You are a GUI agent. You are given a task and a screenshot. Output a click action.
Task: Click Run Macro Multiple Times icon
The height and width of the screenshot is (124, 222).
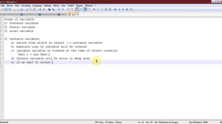coord(106,9)
